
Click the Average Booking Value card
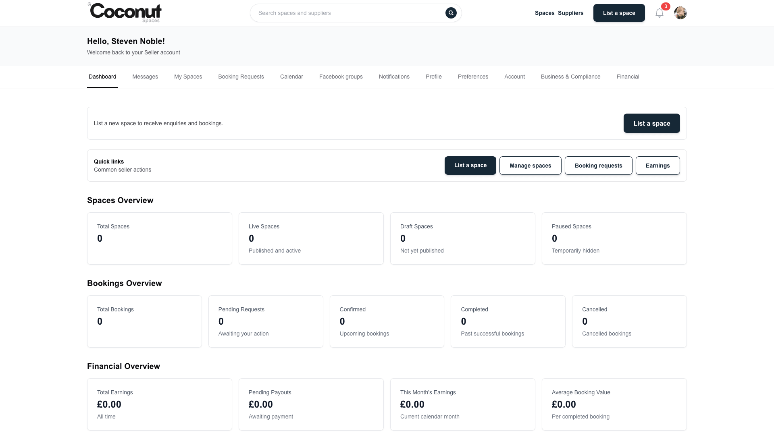click(x=614, y=404)
